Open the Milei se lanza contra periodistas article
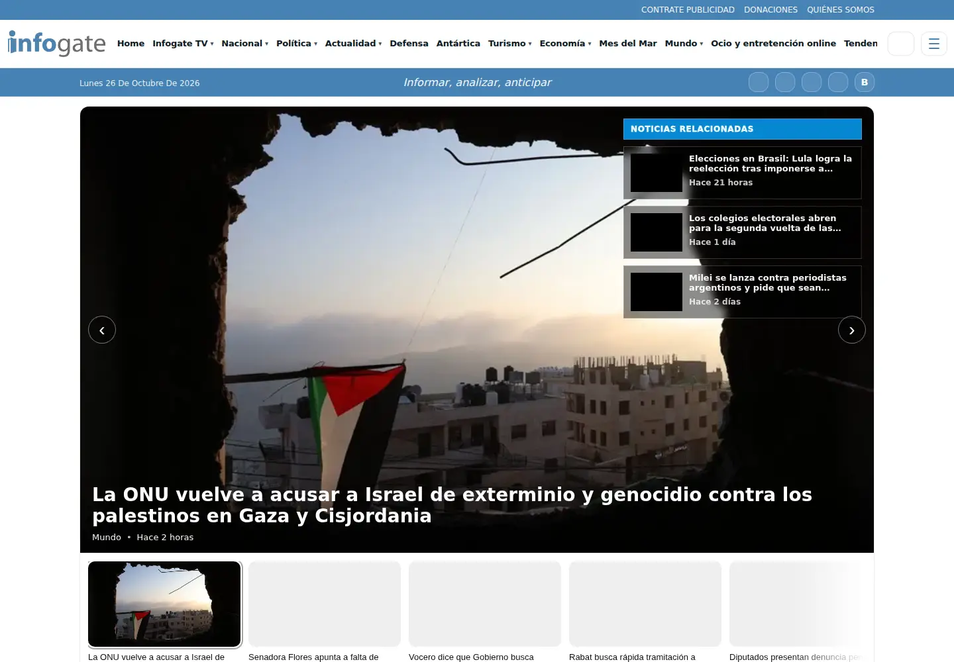 click(x=742, y=292)
